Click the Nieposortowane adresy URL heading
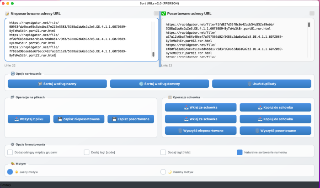The image size is (320, 188). click(x=36, y=14)
